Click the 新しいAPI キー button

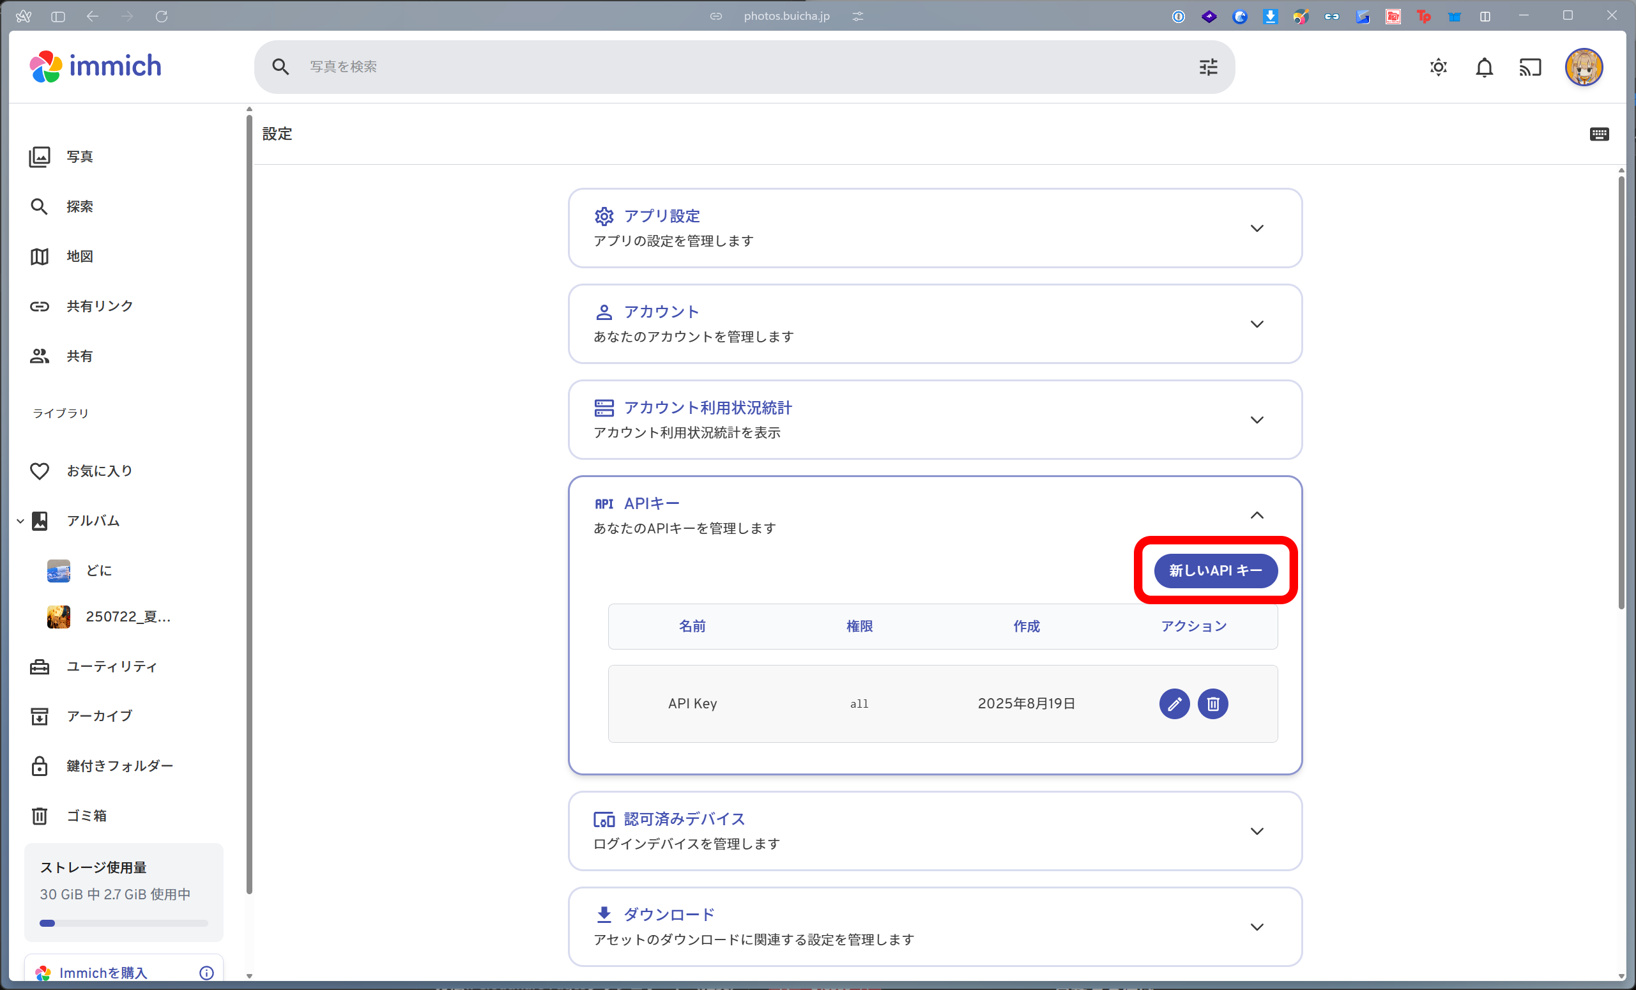1215,570
